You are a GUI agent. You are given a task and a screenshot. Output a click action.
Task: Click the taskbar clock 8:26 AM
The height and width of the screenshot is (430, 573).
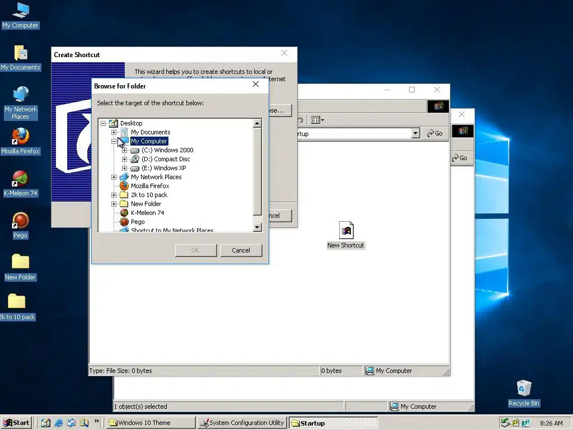click(x=551, y=423)
